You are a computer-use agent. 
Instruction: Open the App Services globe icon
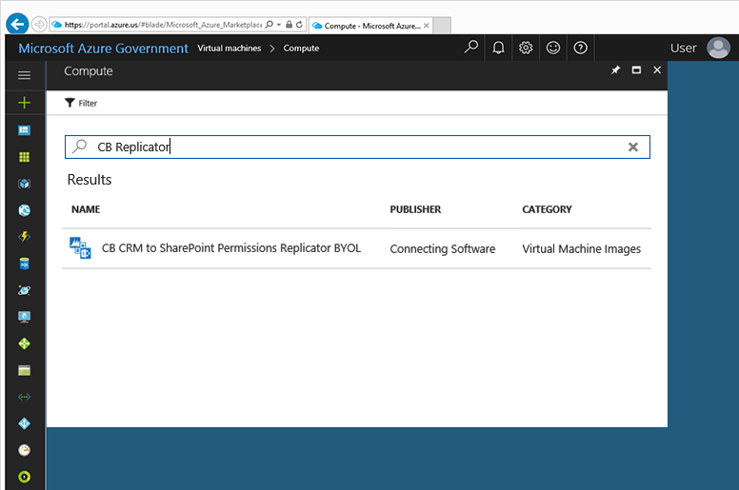pos(24,210)
